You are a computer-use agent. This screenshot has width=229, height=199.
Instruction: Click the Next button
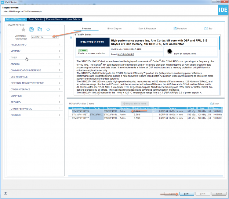click(x=187, y=194)
